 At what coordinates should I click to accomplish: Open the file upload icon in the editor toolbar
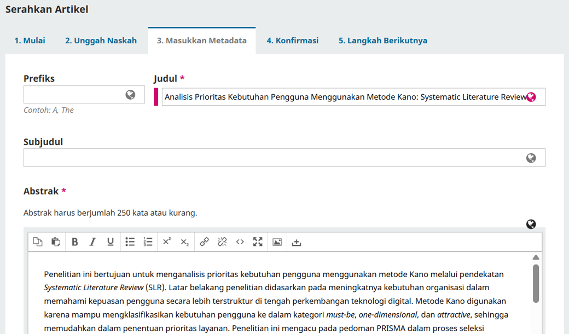(296, 241)
